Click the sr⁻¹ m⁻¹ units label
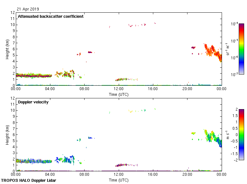 [x=228, y=49]
